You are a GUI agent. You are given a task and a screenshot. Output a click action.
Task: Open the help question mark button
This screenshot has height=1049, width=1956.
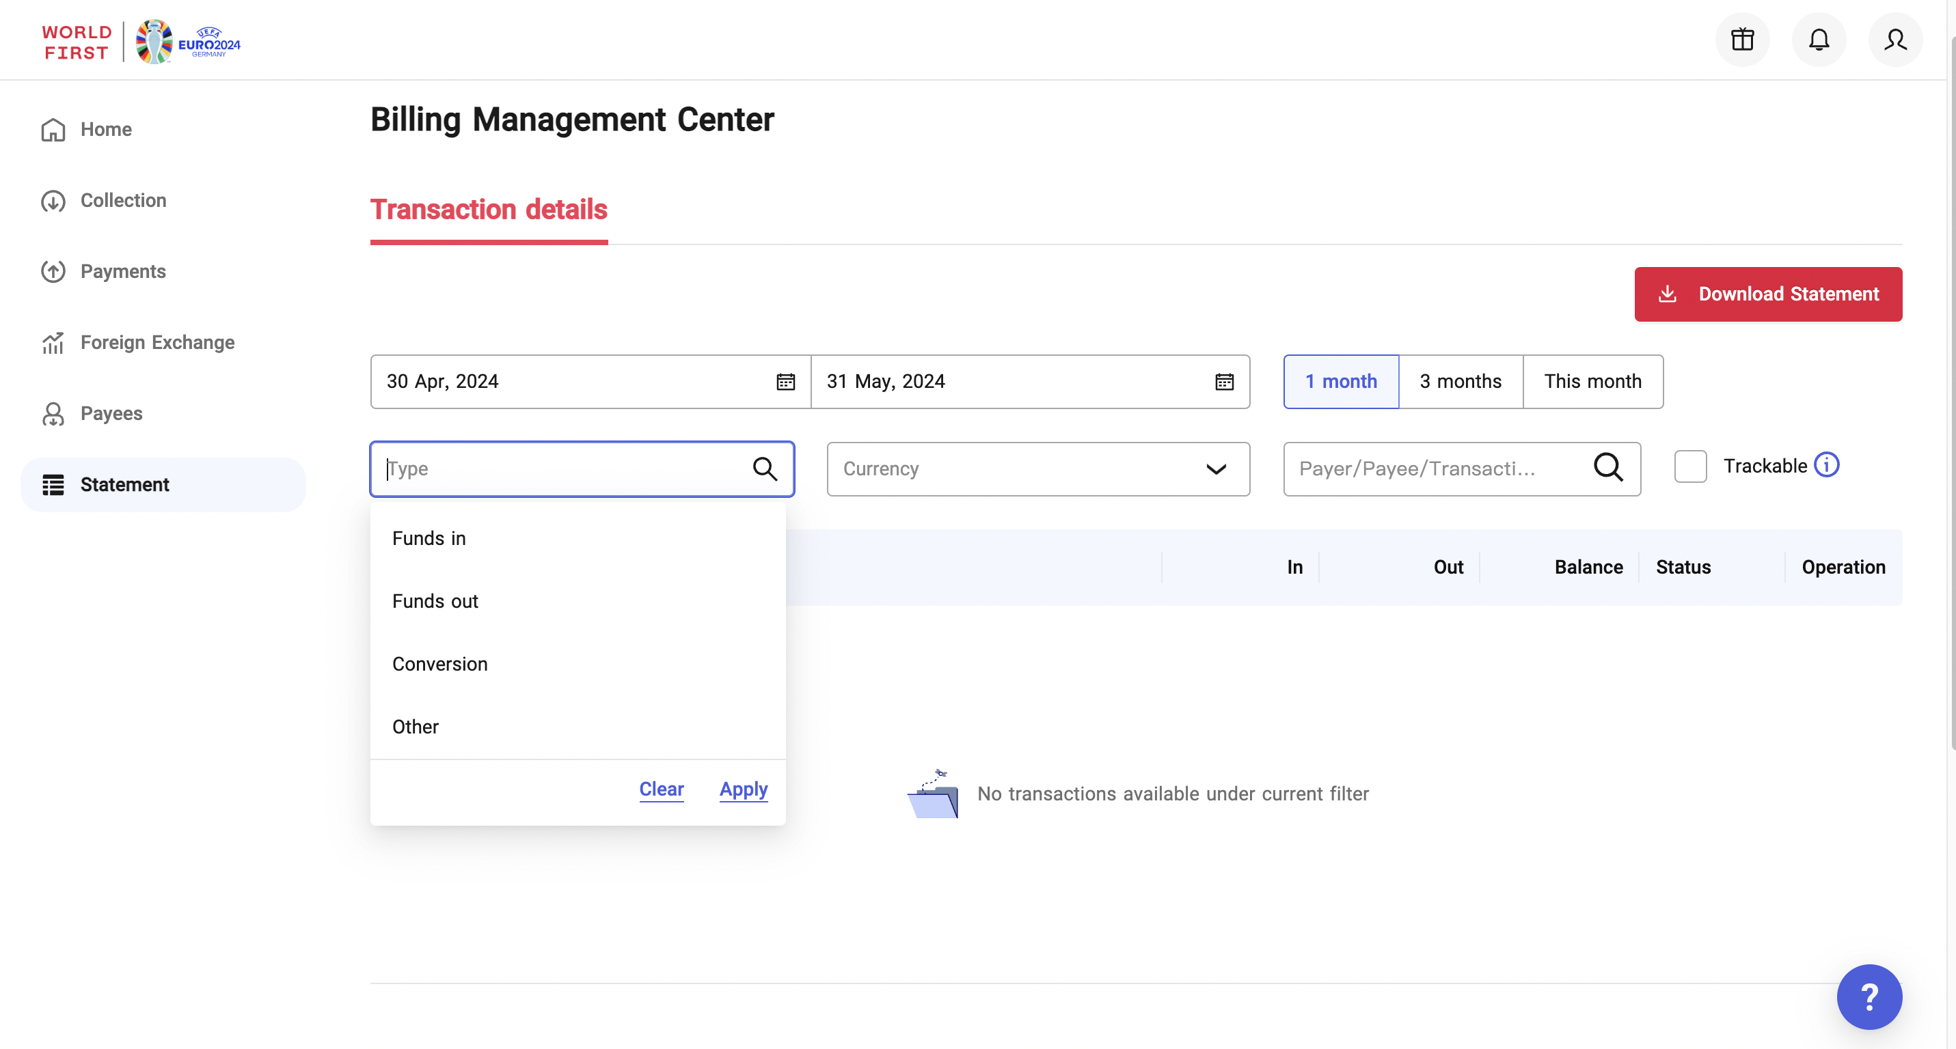(1869, 996)
